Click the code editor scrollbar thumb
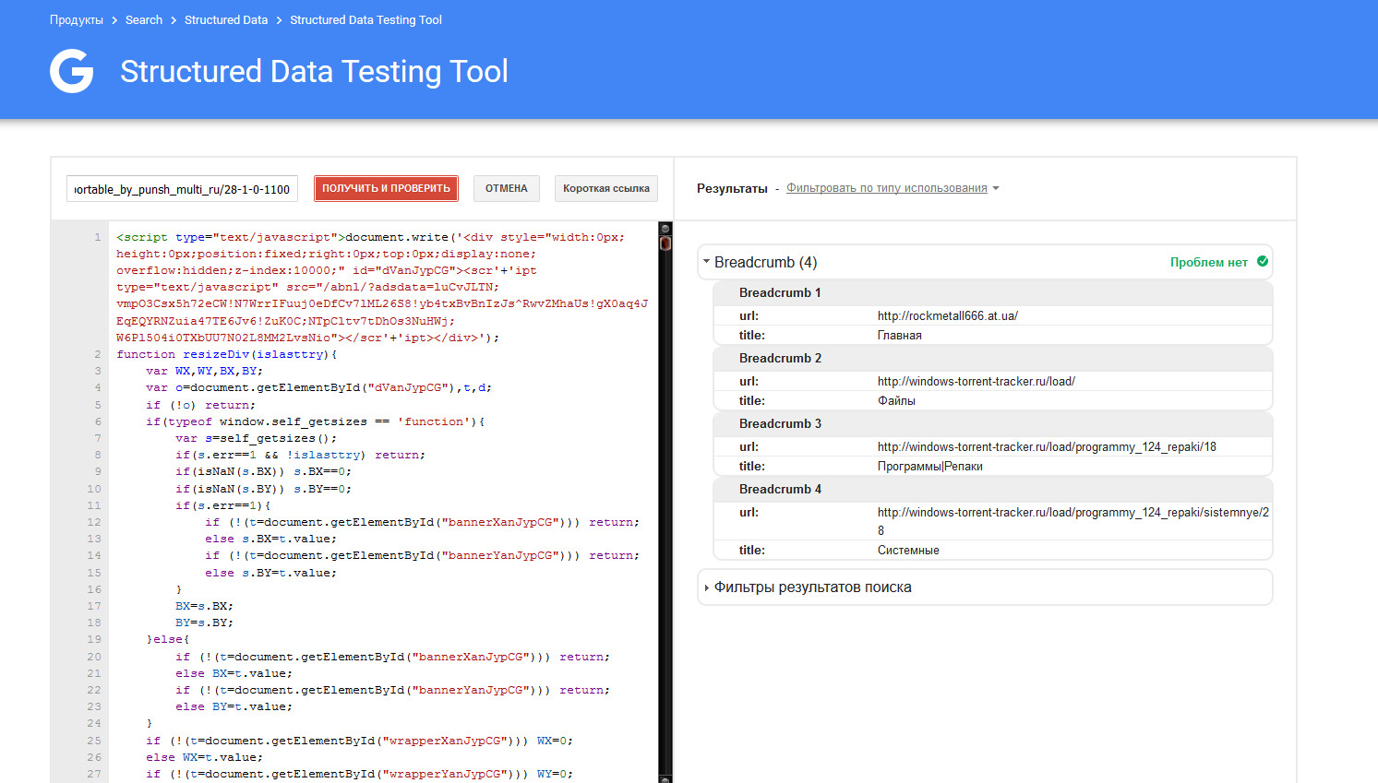The height and width of the screenshot is (783, 1378). 665,243
